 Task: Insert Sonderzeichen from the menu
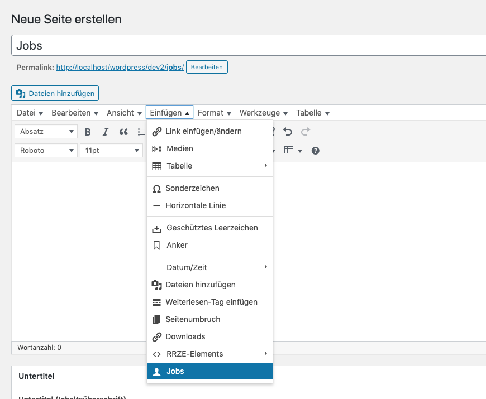click(x=192, y=188)
